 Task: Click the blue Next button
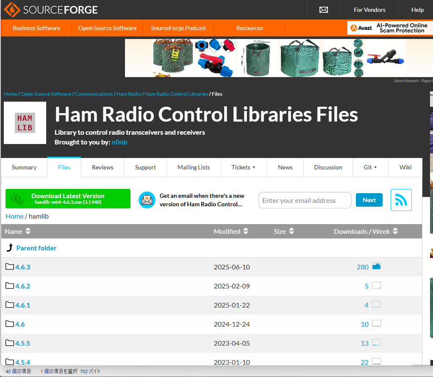pos(369,200)
